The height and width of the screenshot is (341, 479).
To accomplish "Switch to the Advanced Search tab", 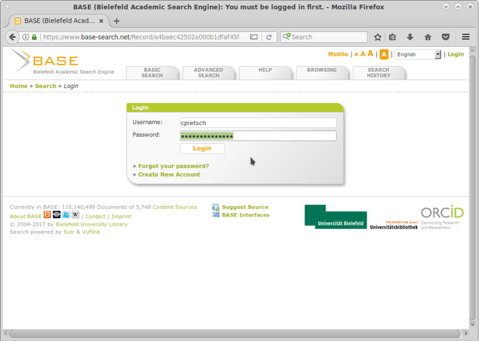I will (209, 72).
